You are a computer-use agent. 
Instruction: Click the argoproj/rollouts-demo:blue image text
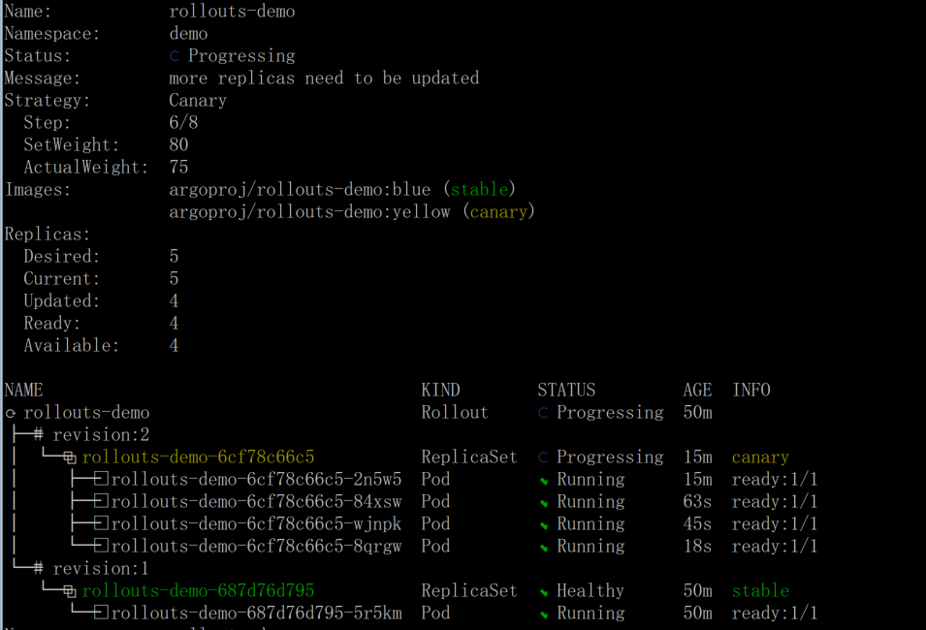tap(300, 190)
